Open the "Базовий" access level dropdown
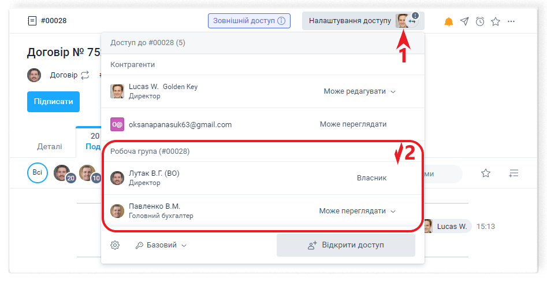 (x=161, y=245)
